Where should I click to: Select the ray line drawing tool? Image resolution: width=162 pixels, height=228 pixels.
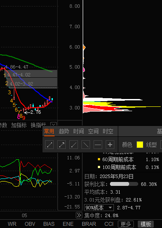[x=74, y=145]
